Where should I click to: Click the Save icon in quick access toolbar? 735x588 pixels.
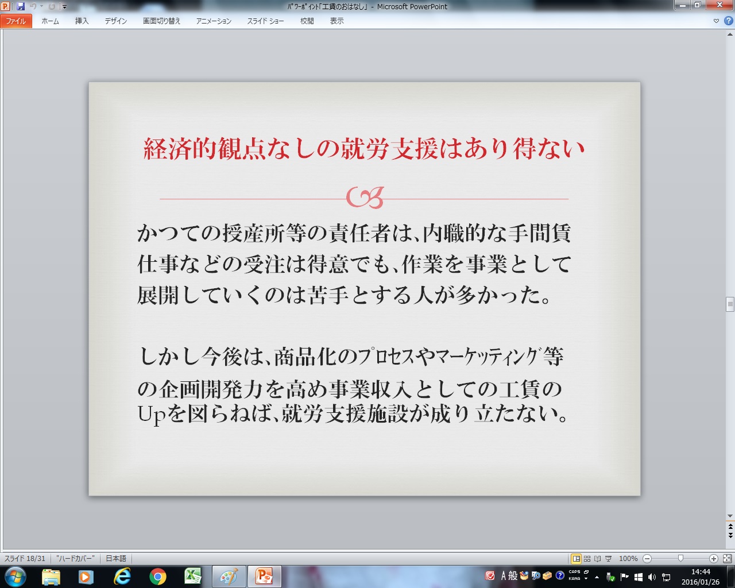tap(21, 6)
